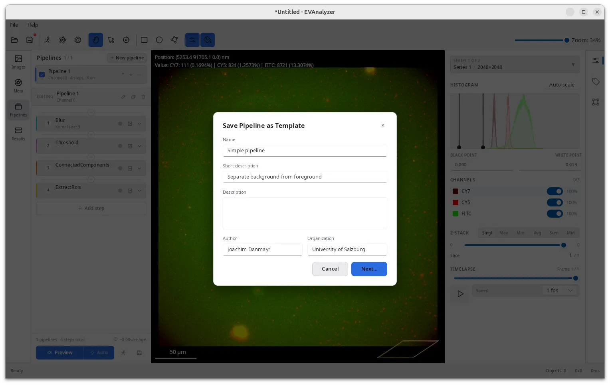Delete Pipeline 1 with the trash icon
The width and height of the screenshot is (610, 385).
click(143, 97)
